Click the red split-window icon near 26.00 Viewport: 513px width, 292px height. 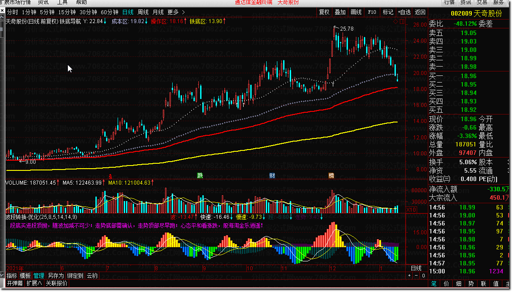pos(402,22)
